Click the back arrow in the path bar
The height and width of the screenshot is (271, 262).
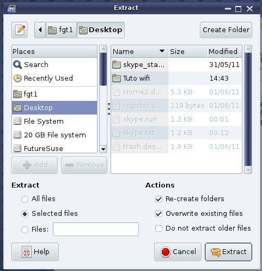[x=40, y=30]
